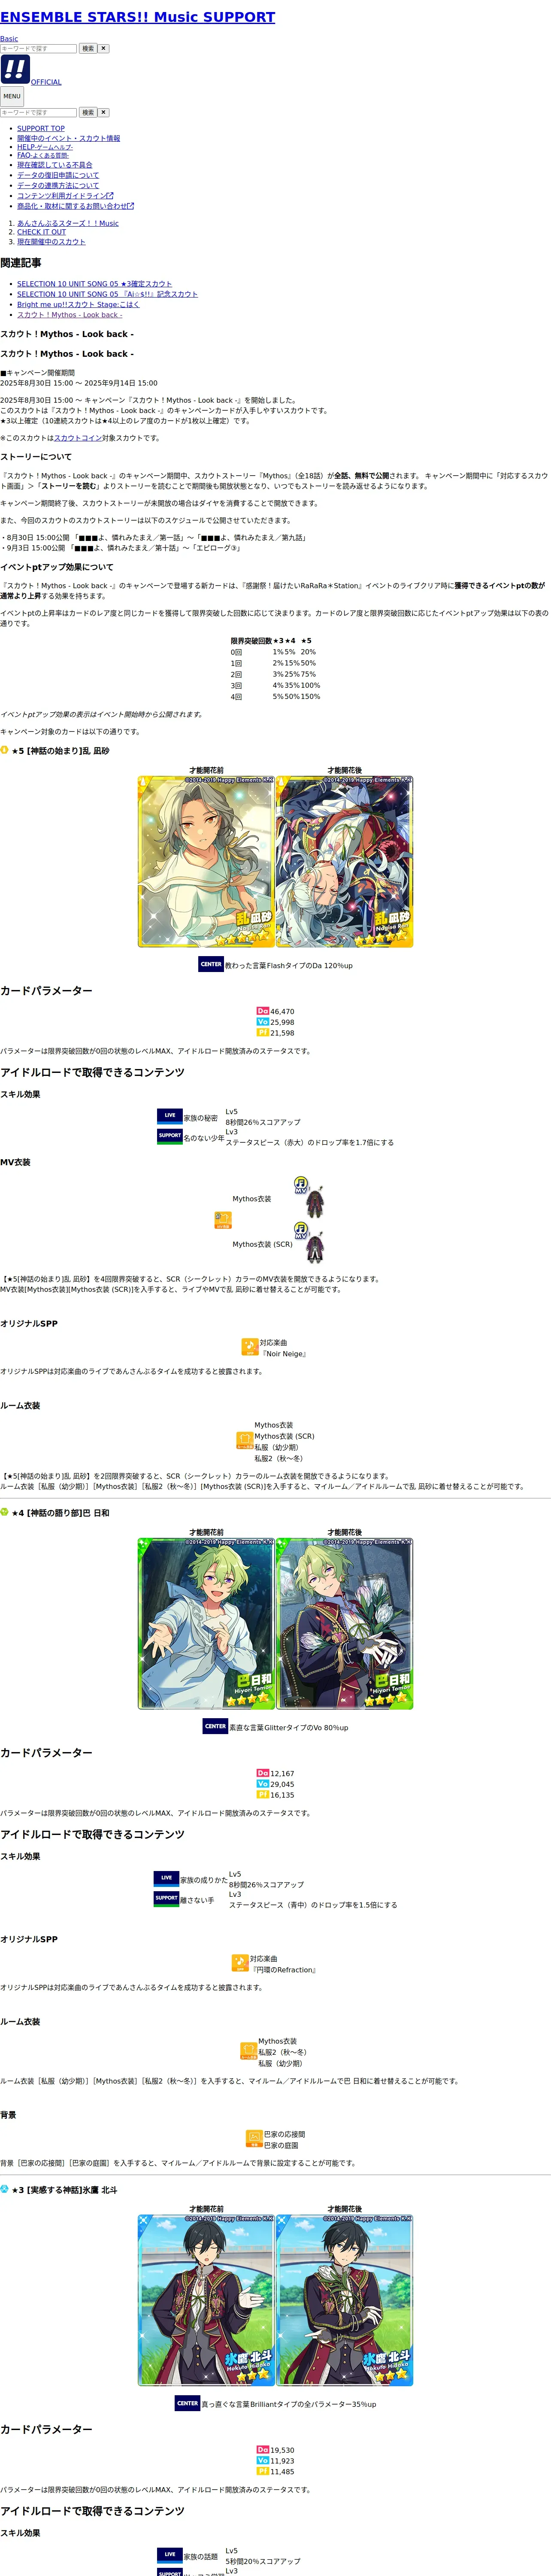
Task: Click the Da badge showing 46,470
Action: point(263,1011)
